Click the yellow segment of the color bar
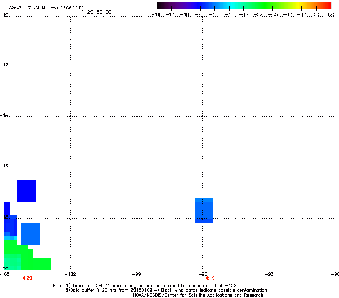The height and width of the screenshot is (298, 339). 298,6
